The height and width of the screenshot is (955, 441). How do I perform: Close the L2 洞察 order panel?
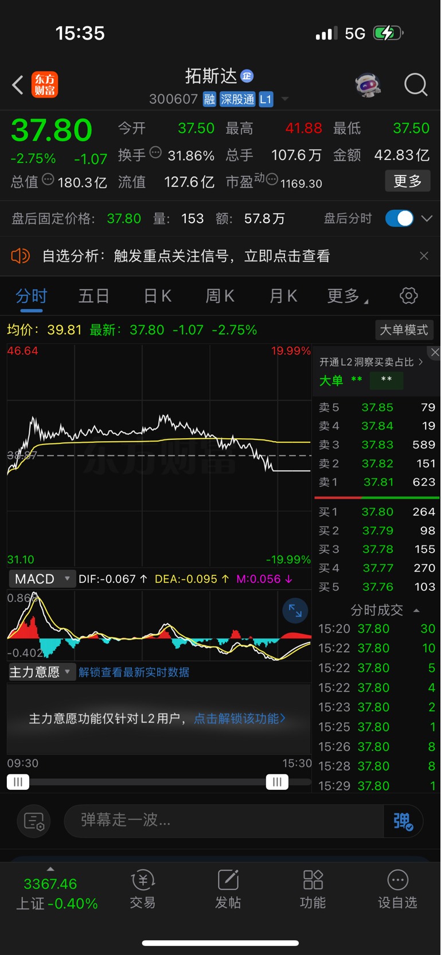tap(435, 352)
